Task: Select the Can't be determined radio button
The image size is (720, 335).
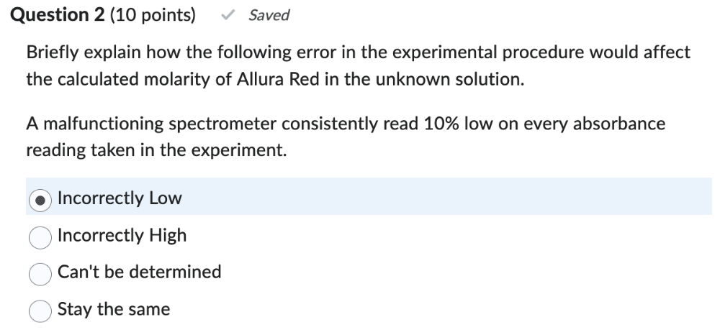Action: pyautogui.click(x=40, y=273)
